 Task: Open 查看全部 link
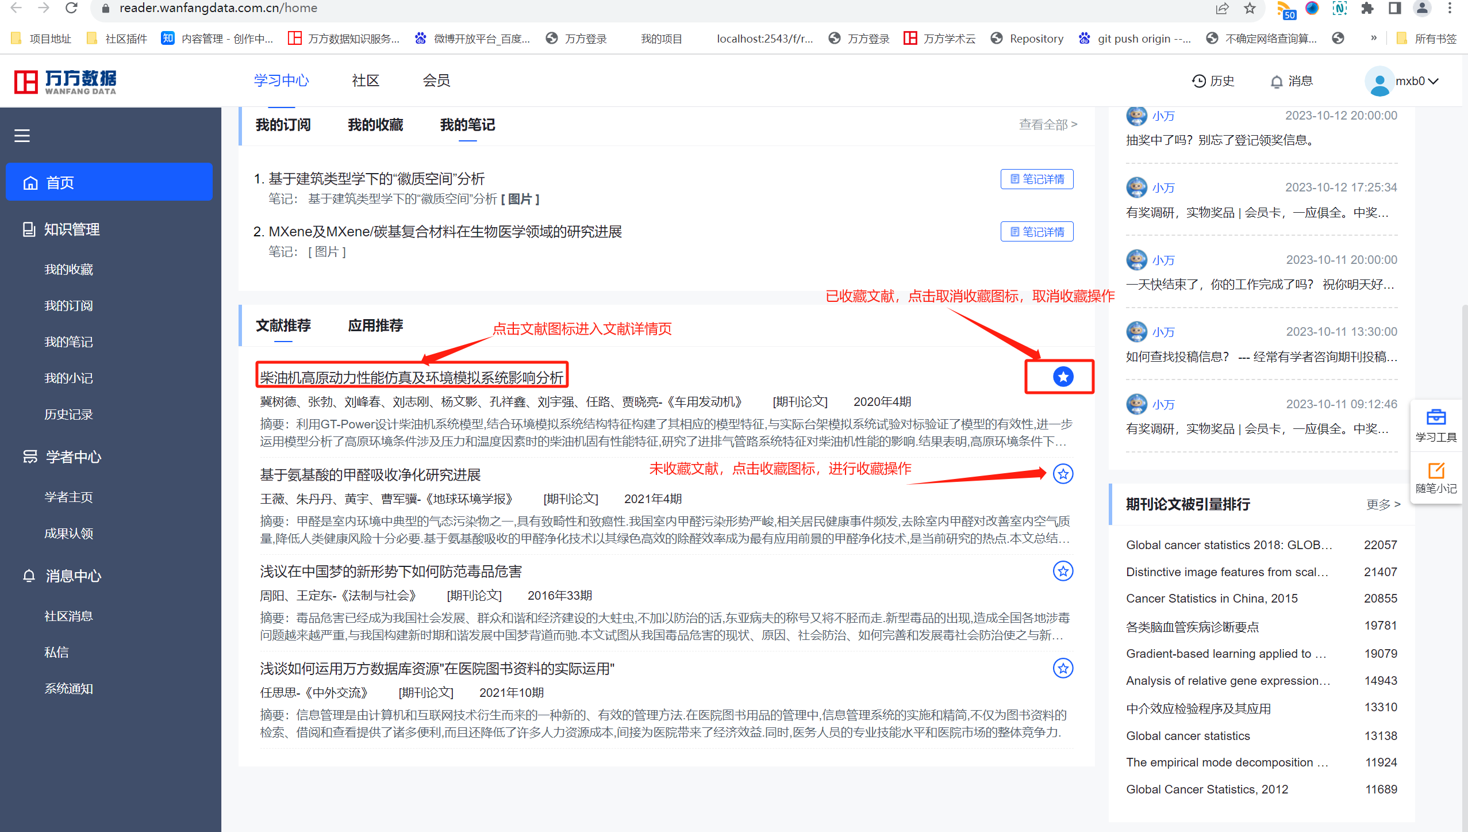pyautogui.click(x=1047, y=124)
